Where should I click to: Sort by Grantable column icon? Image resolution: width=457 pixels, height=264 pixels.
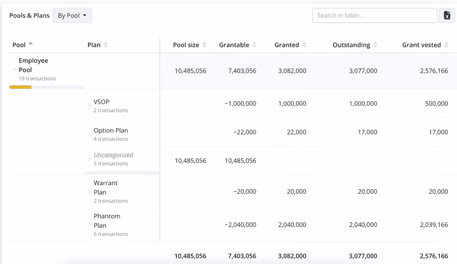coord(254,45)
